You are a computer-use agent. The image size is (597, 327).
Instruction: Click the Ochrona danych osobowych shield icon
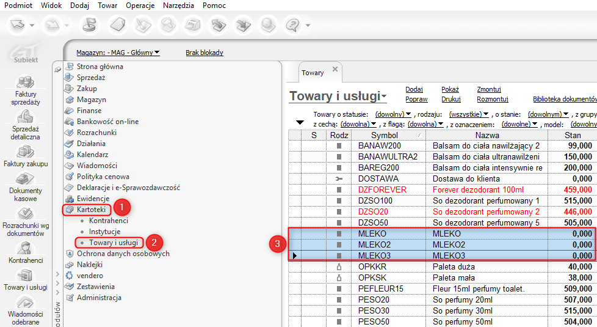pos(70,254)
